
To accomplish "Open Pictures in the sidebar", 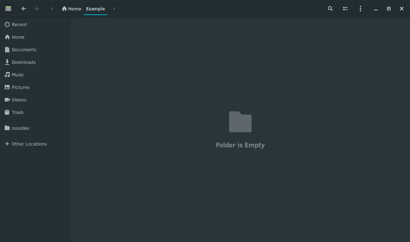I will click(35, 87).
